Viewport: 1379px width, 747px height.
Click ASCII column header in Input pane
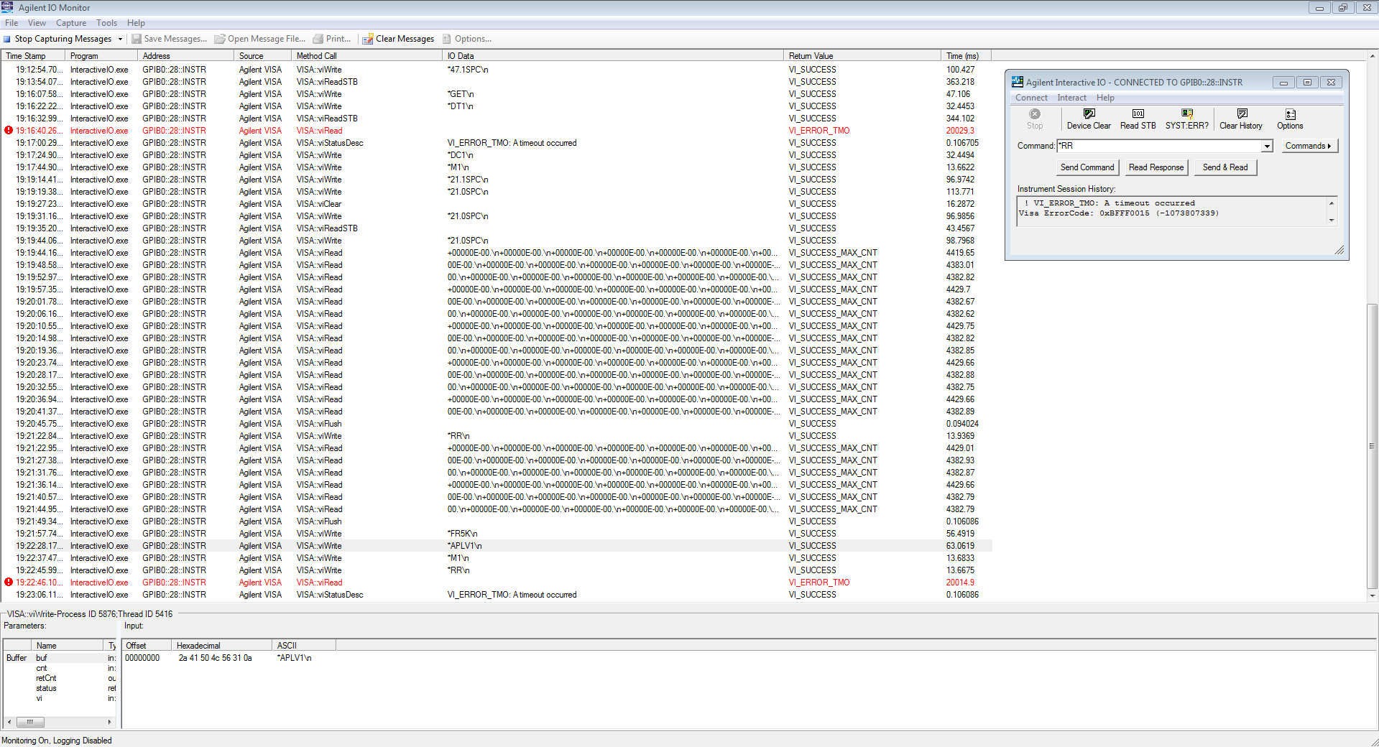pyautogui.click(x=304, y=645)
